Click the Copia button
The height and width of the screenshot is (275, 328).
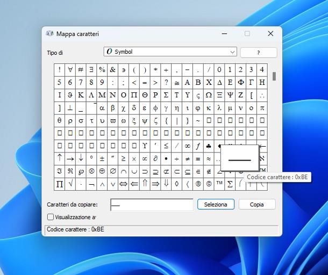click(257, 205)
